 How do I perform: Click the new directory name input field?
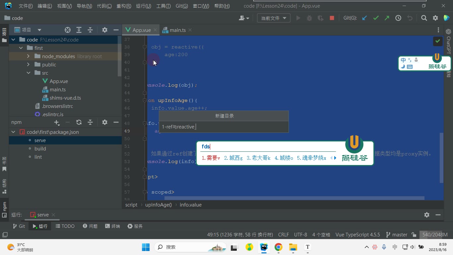click(224, 127)
